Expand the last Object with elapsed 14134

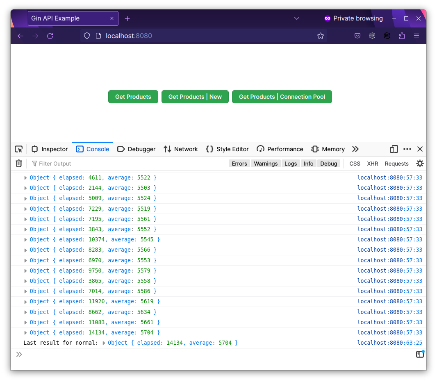click(x=25, y=332)
